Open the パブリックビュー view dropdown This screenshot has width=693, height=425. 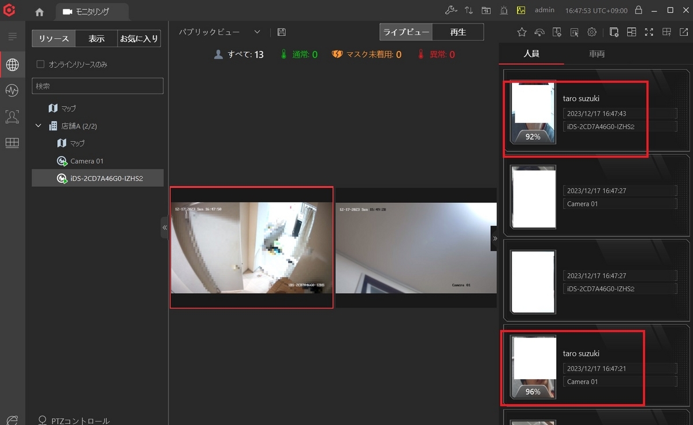point(219,32)
